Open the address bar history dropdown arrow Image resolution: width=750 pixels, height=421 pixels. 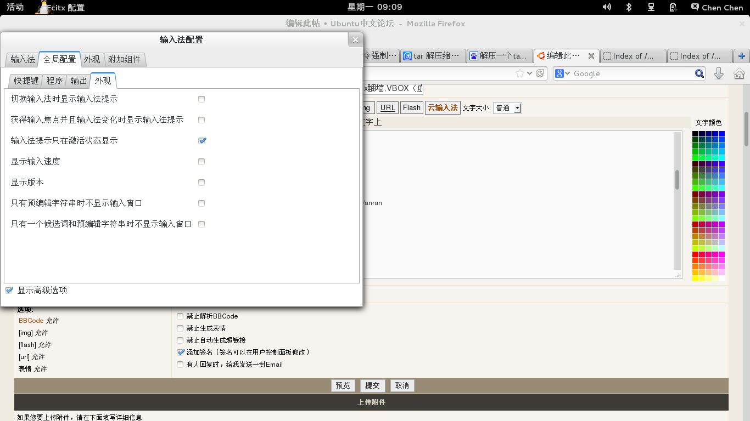pos(529,73)
